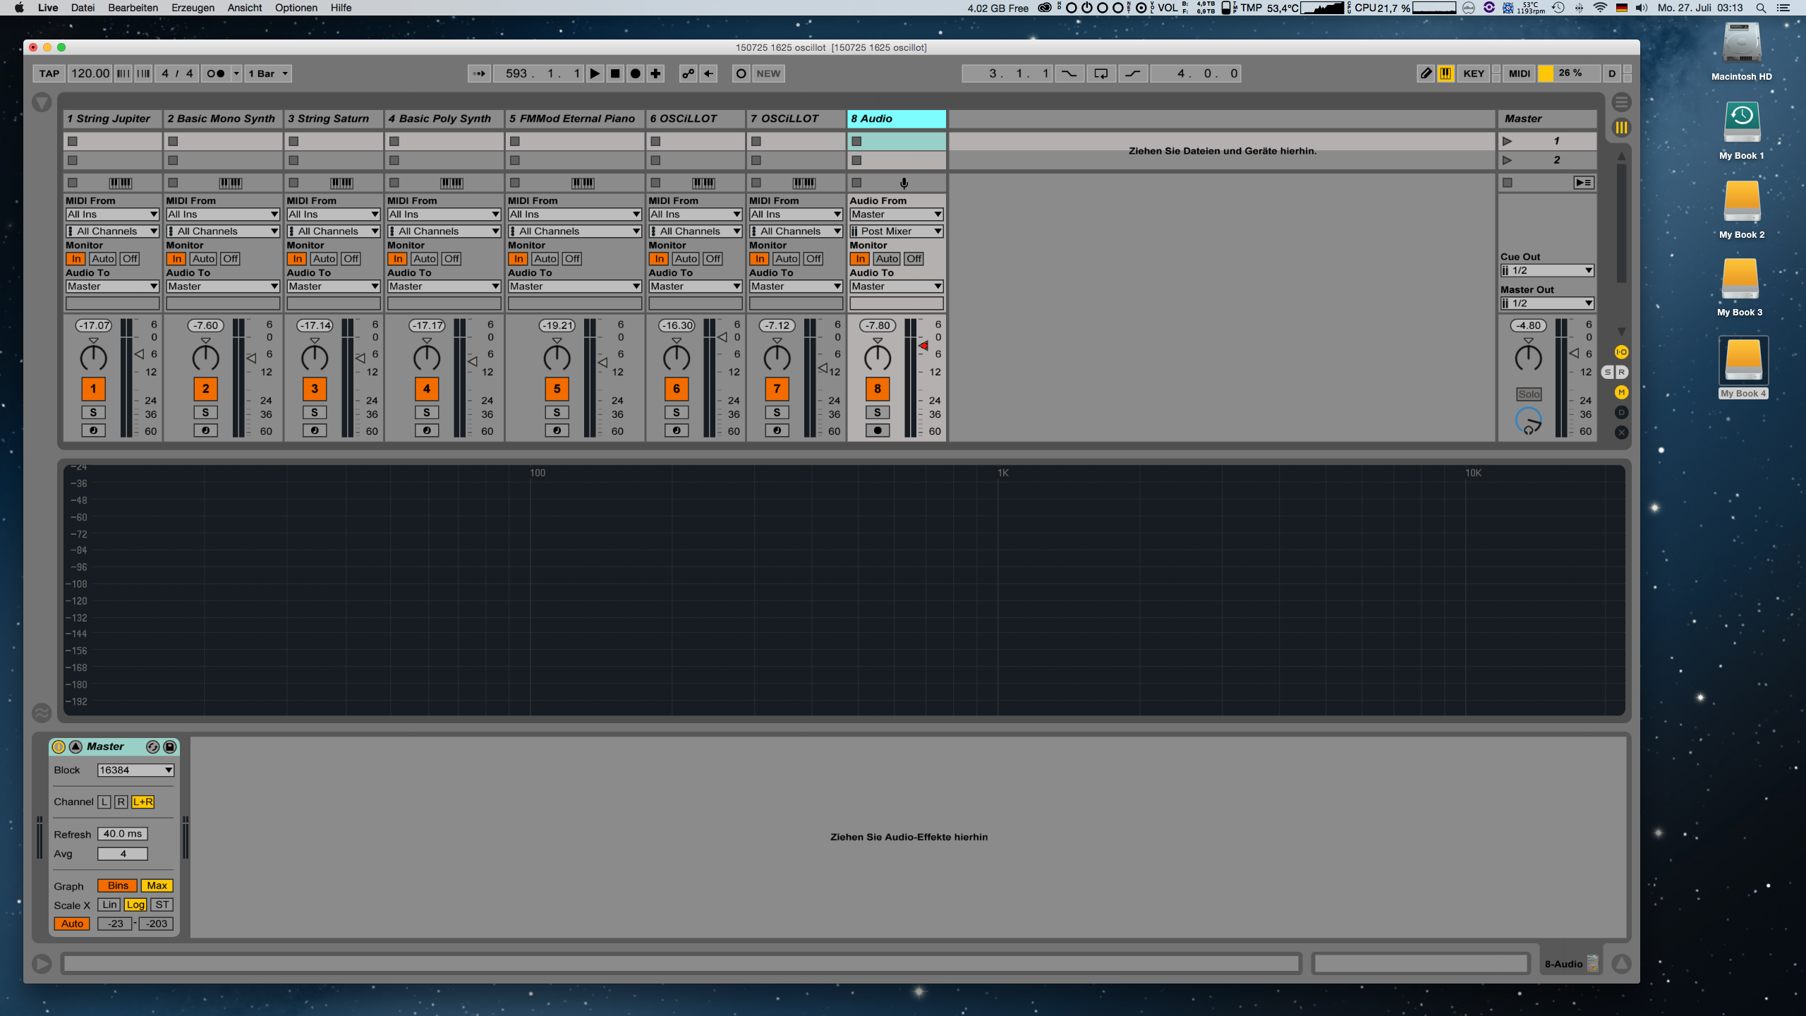1806x1016 pixels.
Task: Launch Master scene 2
Action: point(1508,160)
